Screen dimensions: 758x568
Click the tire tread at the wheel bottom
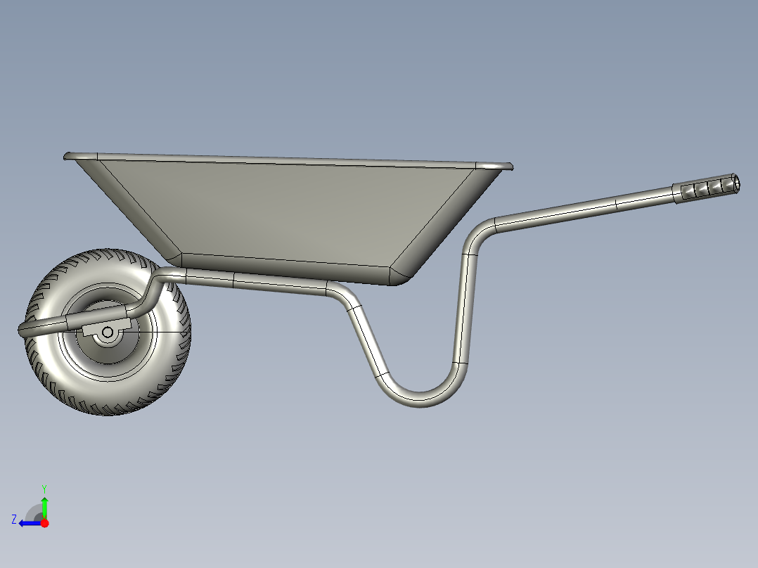click(105, 406)
